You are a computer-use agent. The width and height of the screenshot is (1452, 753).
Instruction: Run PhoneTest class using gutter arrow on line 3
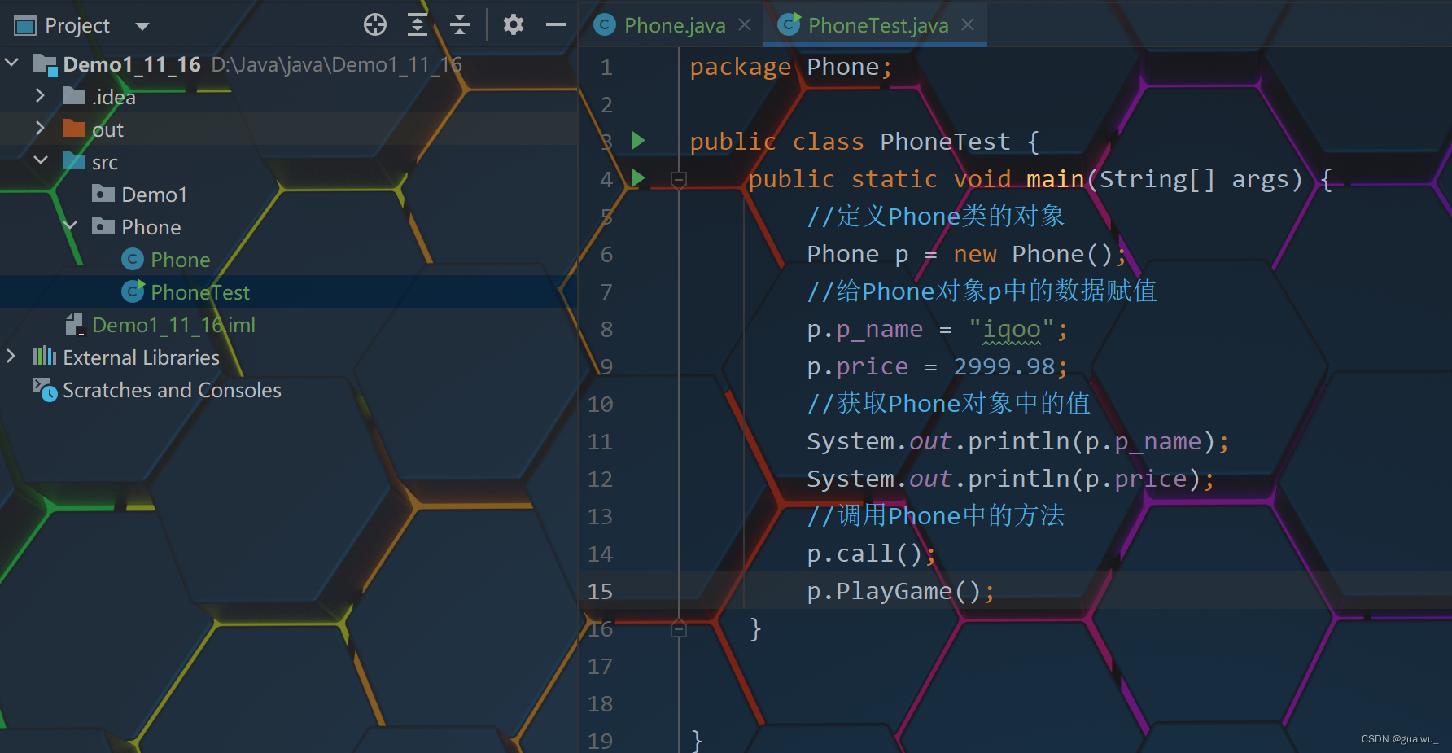click(x=638, y=141)
